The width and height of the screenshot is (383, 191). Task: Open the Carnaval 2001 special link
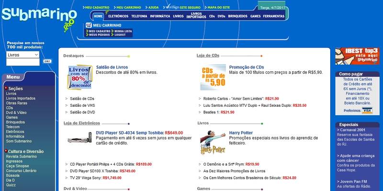pos(351,130)
